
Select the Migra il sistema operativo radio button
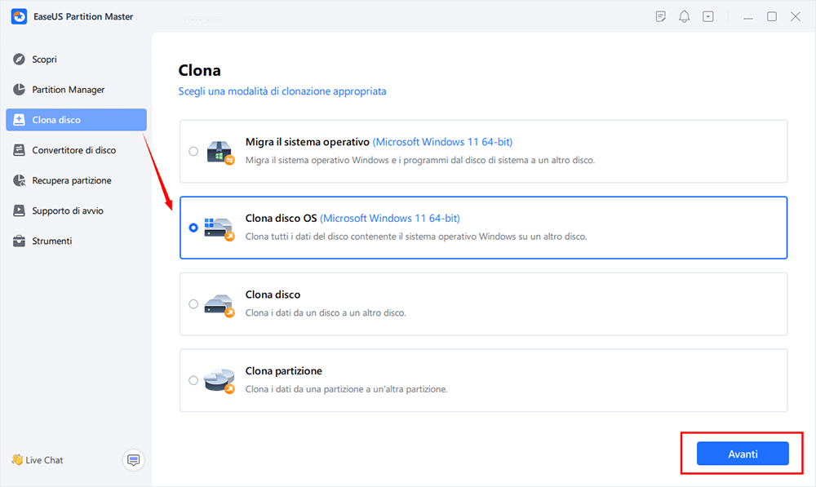[x=193, y=152]
